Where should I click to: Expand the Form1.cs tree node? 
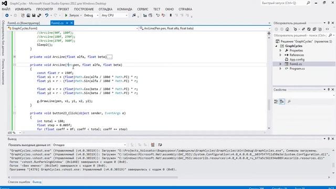280,64
